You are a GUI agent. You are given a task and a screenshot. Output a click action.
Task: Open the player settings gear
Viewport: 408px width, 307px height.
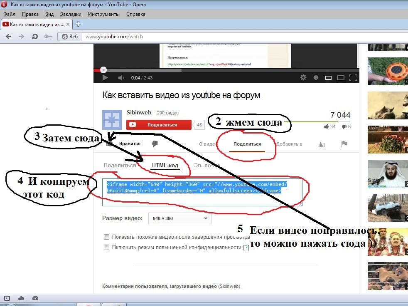(303, 77)
